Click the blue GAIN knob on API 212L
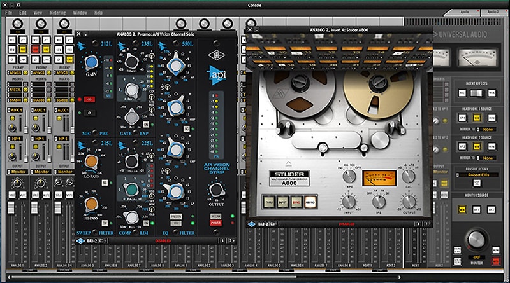This screenshot has width=510, height=283. pyautogui.click(x=91, y=62)
